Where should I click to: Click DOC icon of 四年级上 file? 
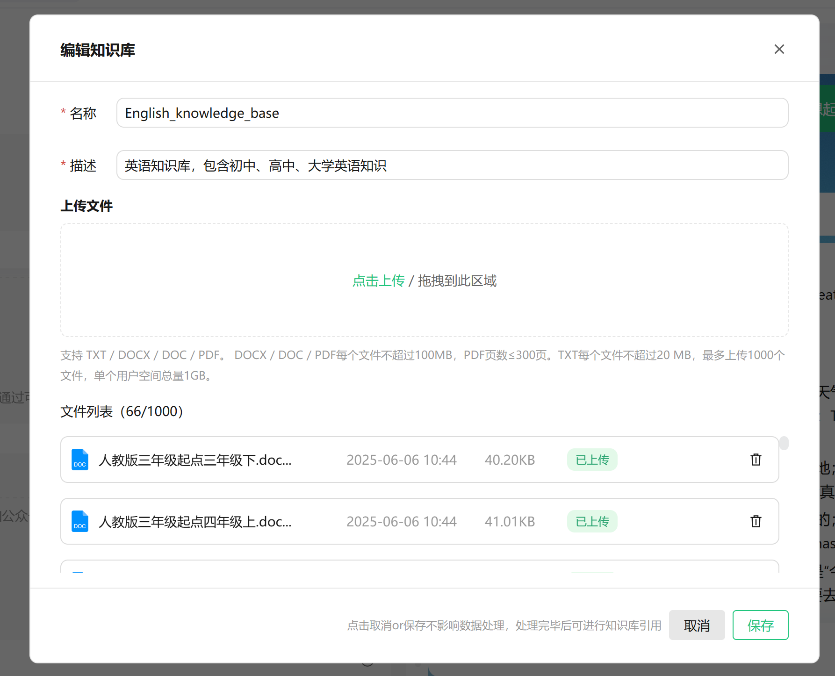click(x=80, y=521)
